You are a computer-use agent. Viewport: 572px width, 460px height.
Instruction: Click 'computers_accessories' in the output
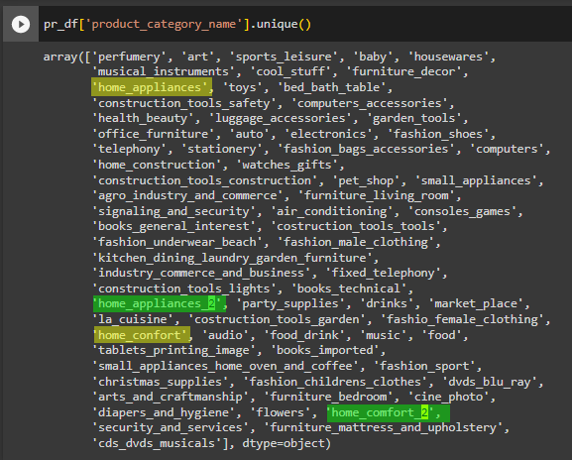tap(369, 103)
